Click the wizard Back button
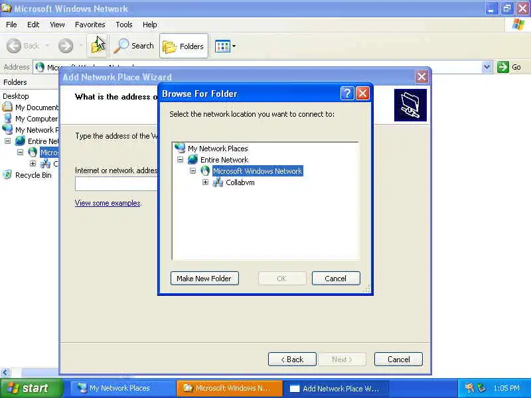The image size is (531, 398). tap(292, 359)
